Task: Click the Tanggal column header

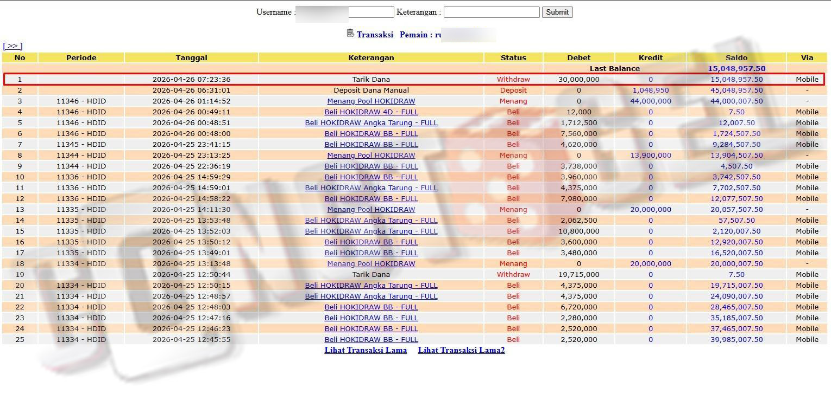Action: [x=191, y=57]
